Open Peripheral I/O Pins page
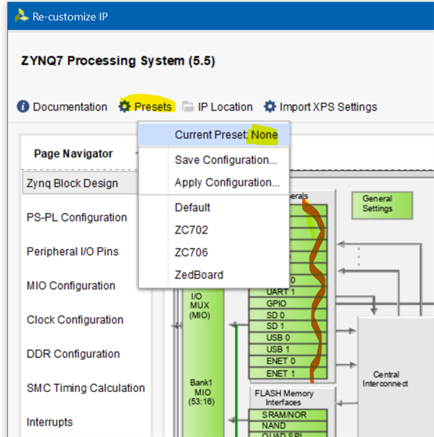Screen dimensions: 434x437 [72, 251]
